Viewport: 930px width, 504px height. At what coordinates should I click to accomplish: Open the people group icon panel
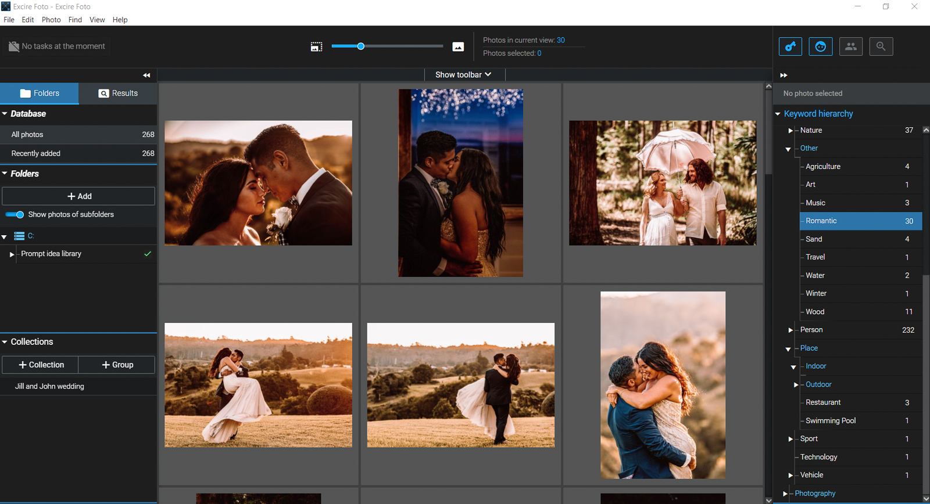(x=850, y=46)
